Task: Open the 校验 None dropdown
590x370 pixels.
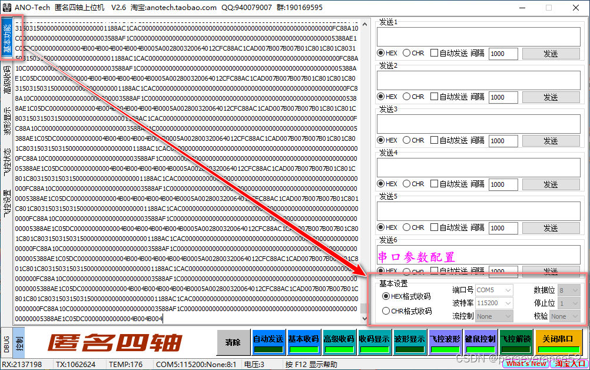Action: coord(565,316)
